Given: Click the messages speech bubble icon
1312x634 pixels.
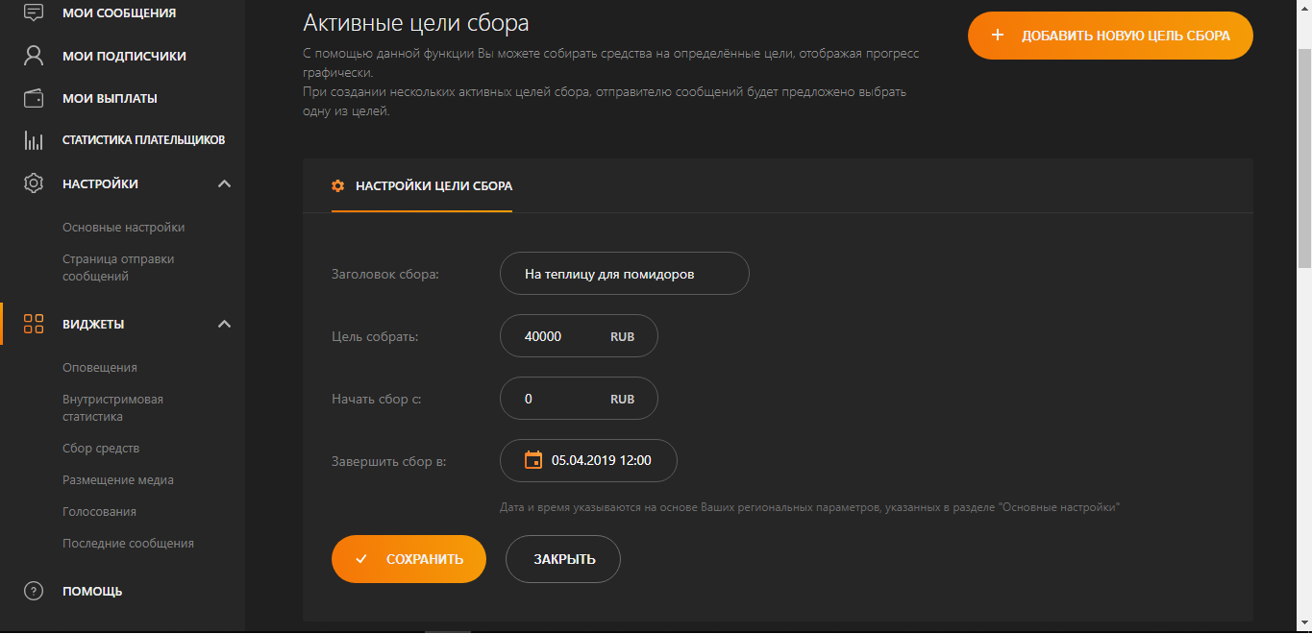Looking at the screenshot, I should tap(34, 12).
